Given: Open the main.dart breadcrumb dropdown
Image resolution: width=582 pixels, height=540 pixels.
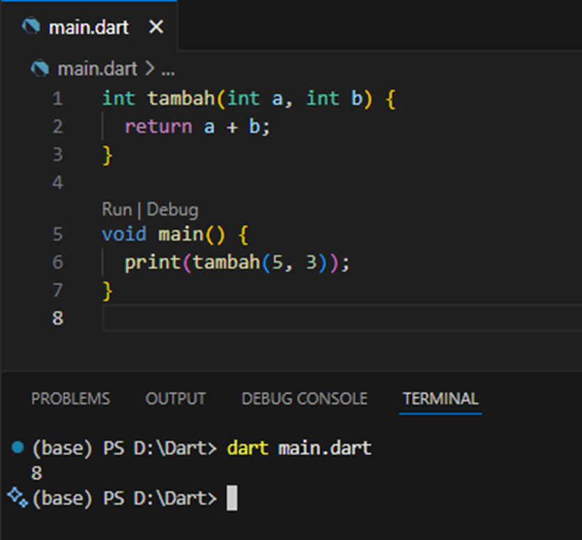Looking at the screenshot, I should (x=97, y=69).
